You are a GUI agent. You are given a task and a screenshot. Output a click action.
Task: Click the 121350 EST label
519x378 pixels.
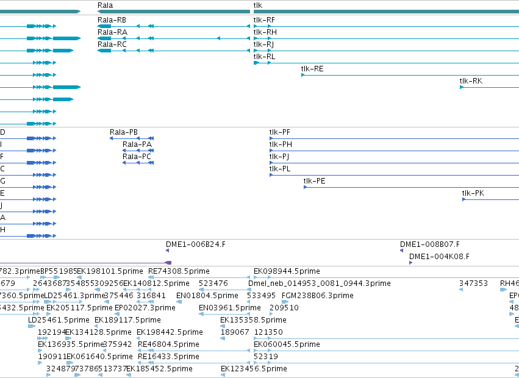pos(268,332)
